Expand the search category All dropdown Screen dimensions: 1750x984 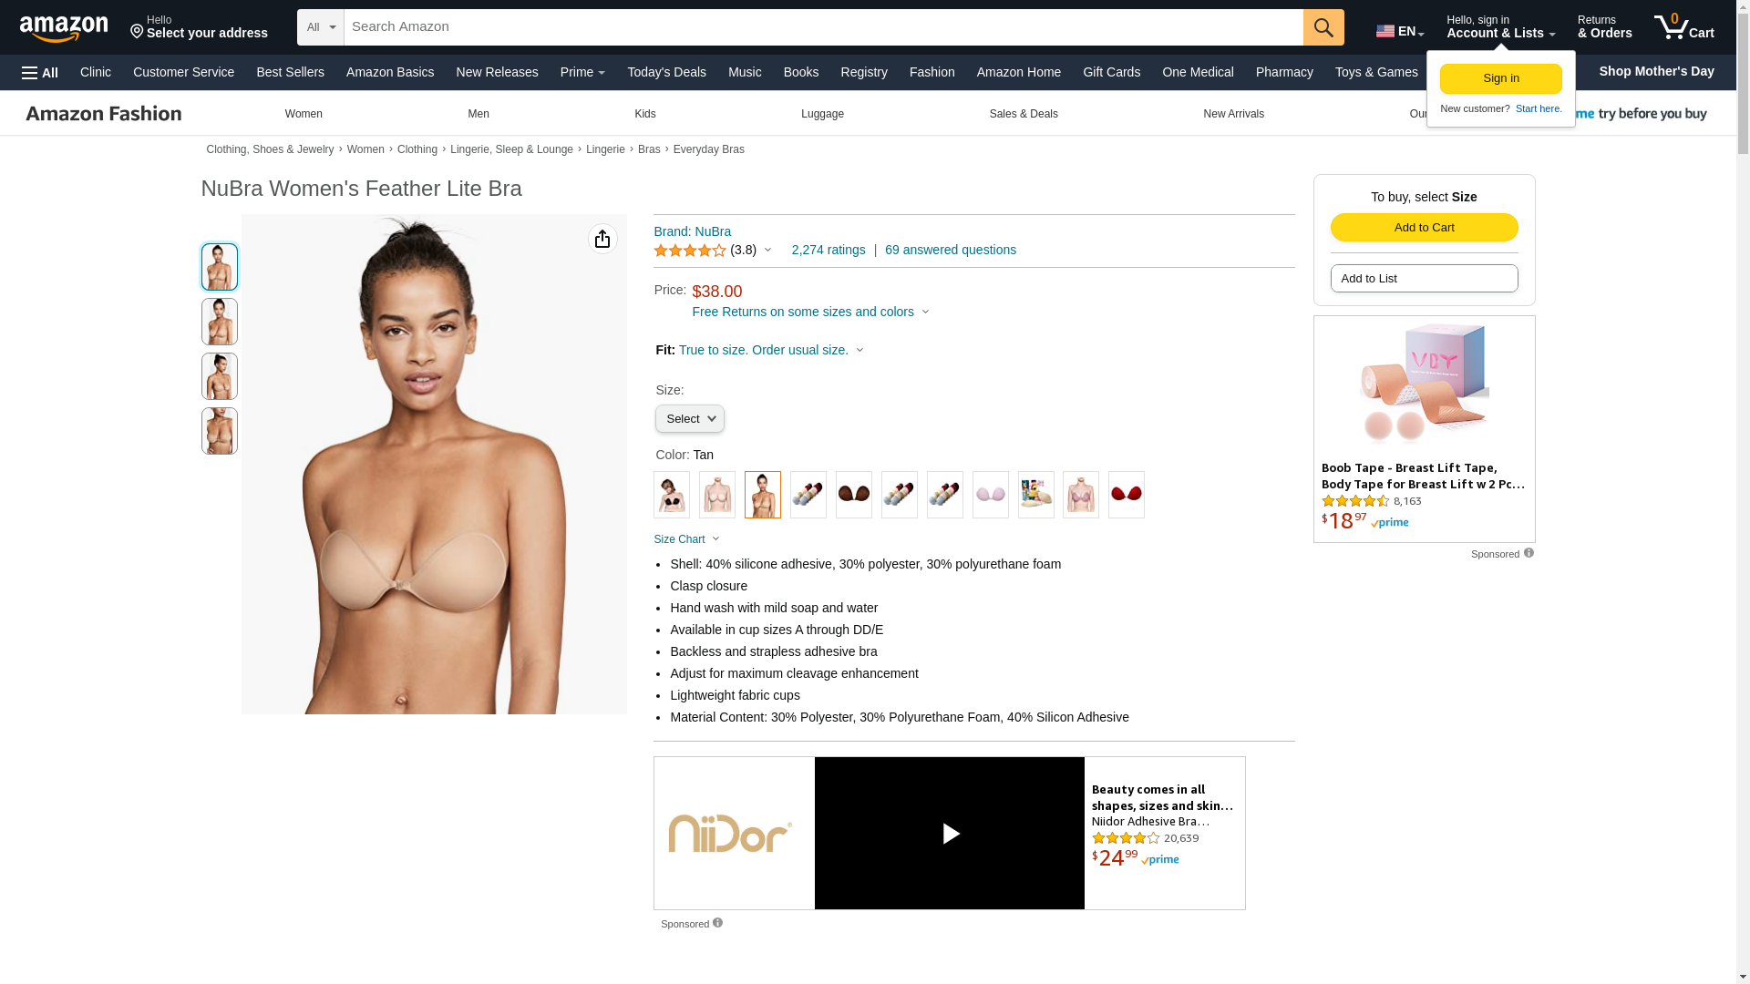point(321,27)
